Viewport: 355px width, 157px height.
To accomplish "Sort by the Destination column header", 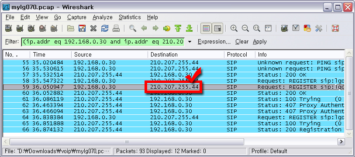I will point(186,55).
